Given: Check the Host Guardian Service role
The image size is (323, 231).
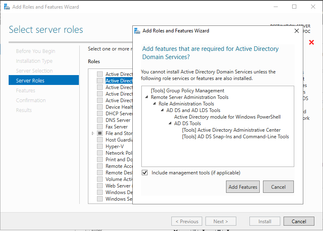Looking at the screenshot, I should click(100, 140).
